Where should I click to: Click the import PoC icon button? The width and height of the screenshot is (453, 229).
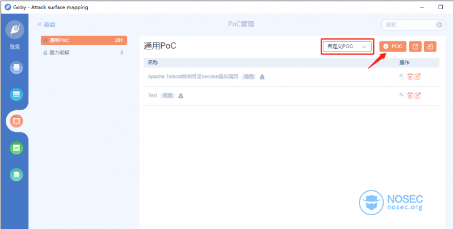coord(430,46)
